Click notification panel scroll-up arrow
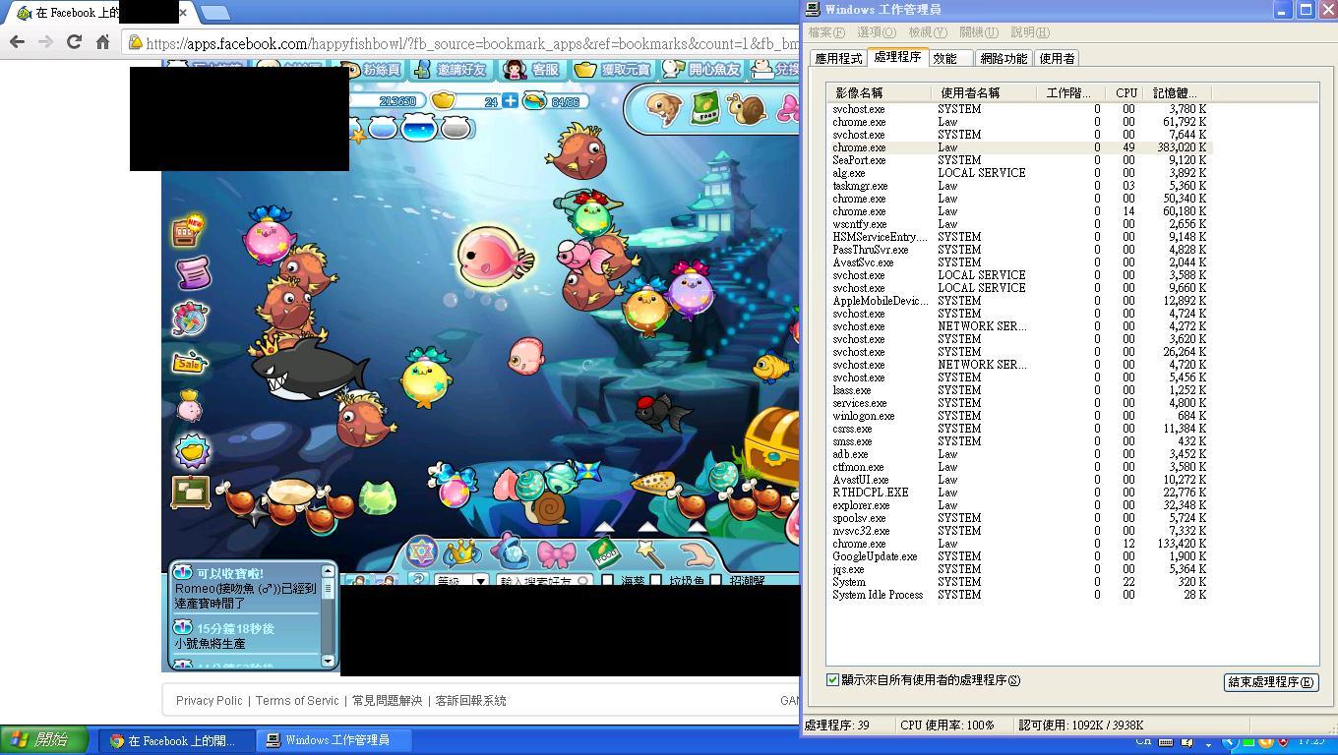 click(x=329, y=571)
